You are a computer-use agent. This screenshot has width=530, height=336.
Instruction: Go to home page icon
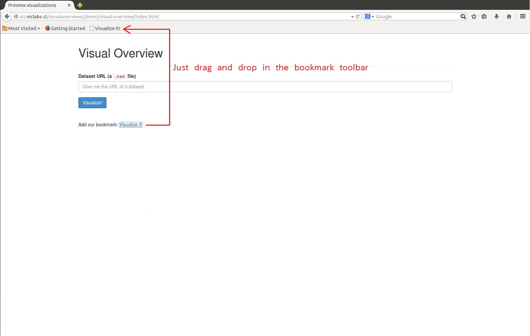(509, 16)
